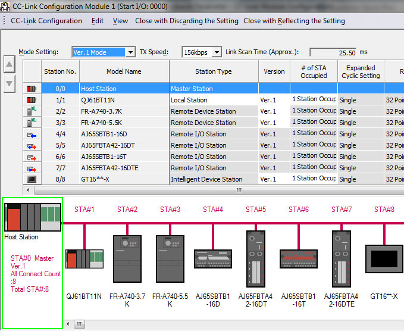
Task: Open the View menu
Action: 120,21
